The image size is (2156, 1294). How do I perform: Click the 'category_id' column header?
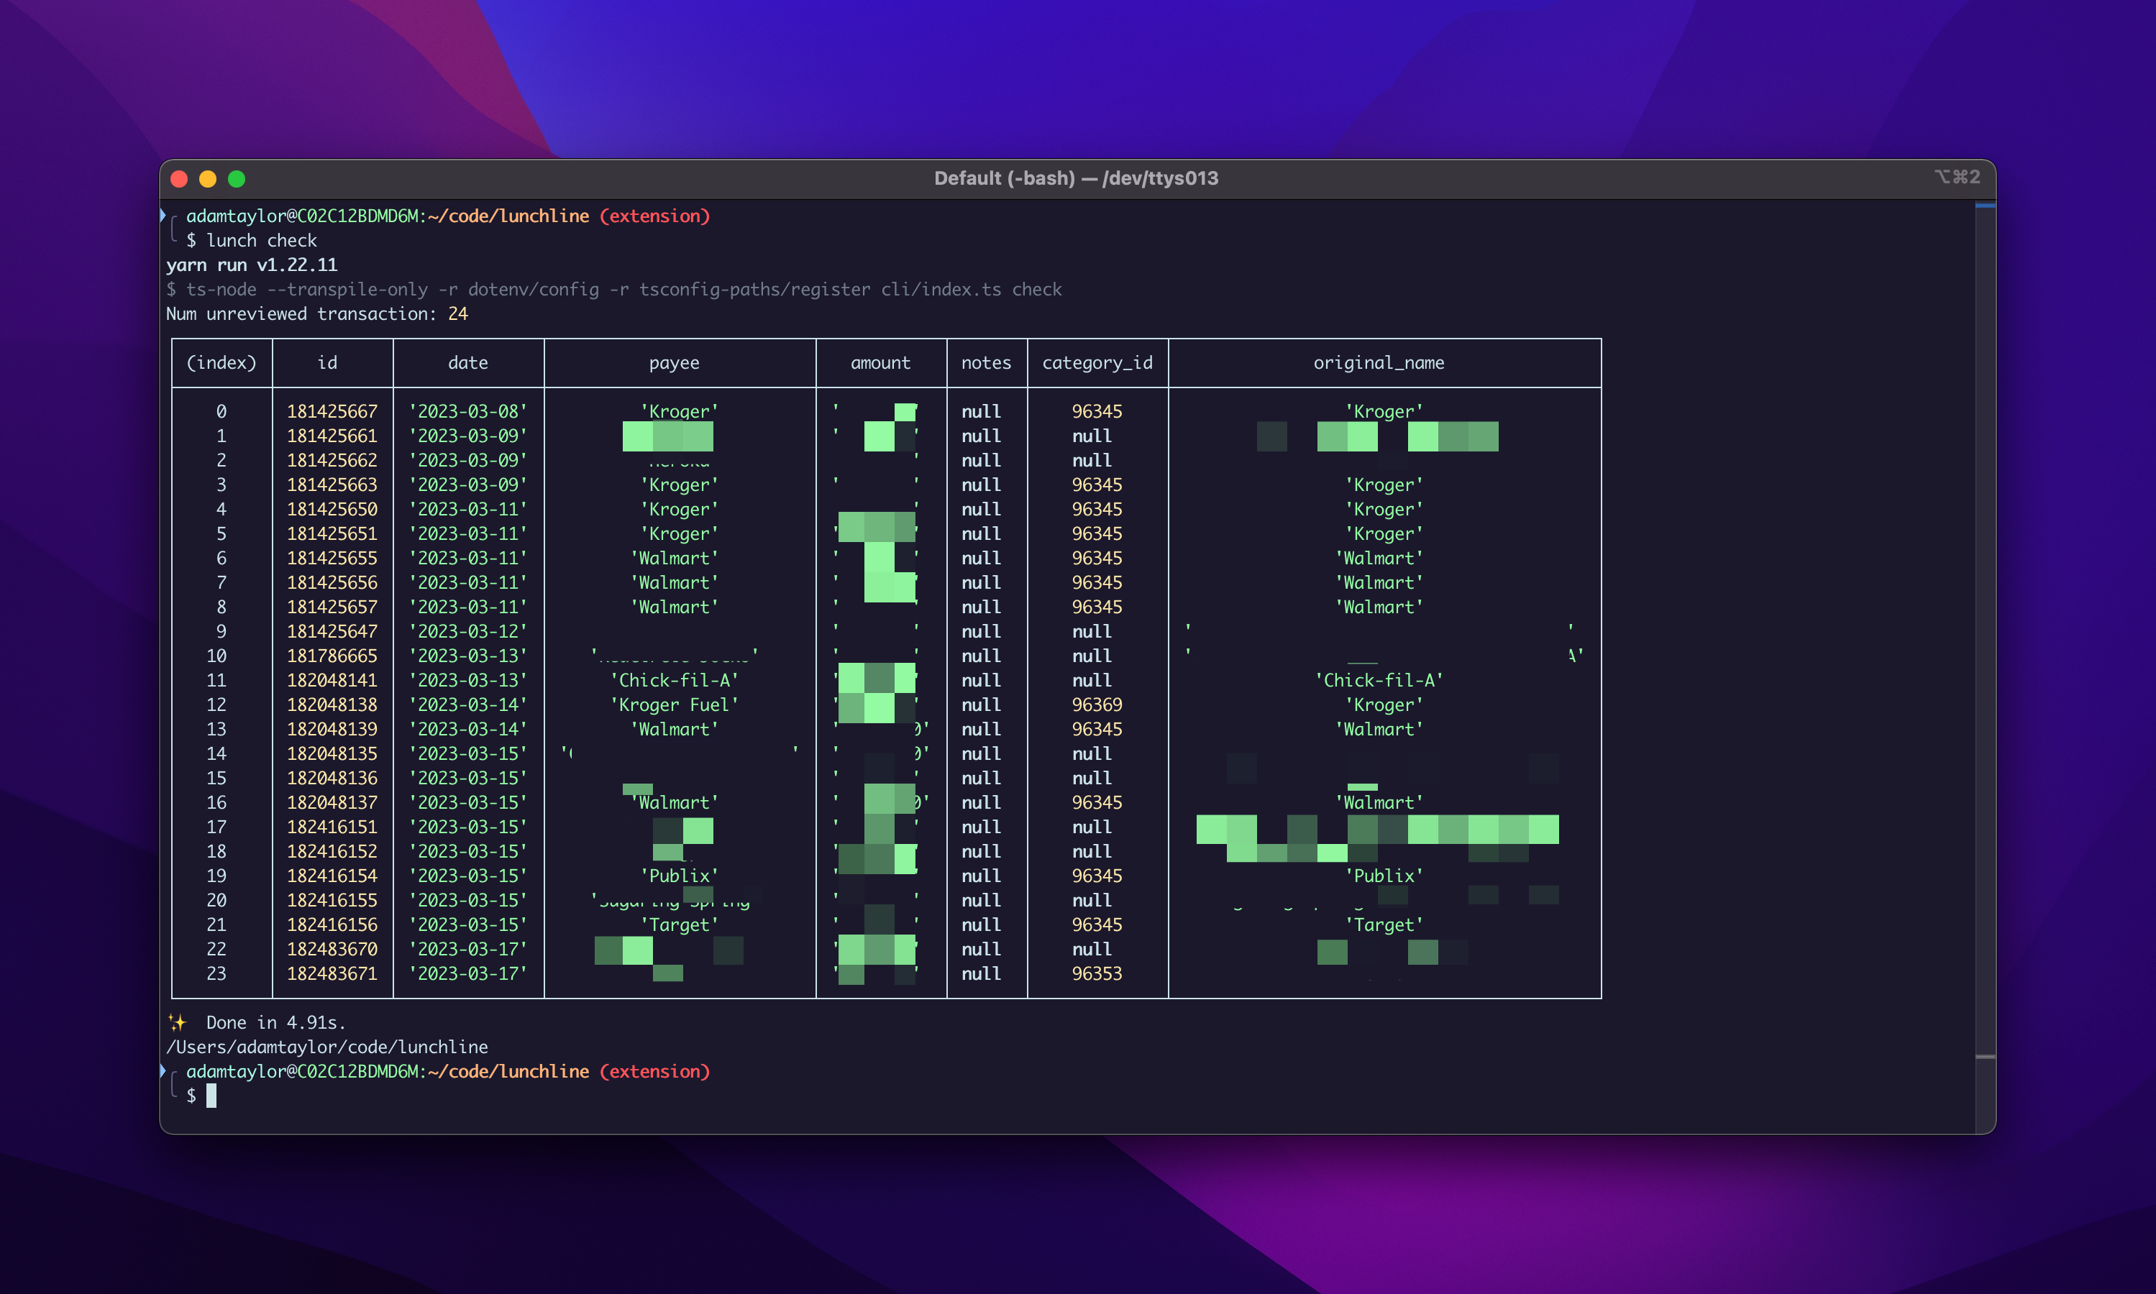(1097, 363)
